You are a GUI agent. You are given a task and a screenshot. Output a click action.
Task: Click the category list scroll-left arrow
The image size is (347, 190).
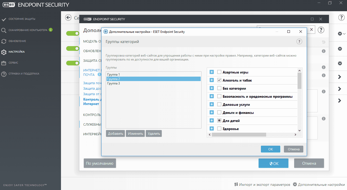(209, 135)
